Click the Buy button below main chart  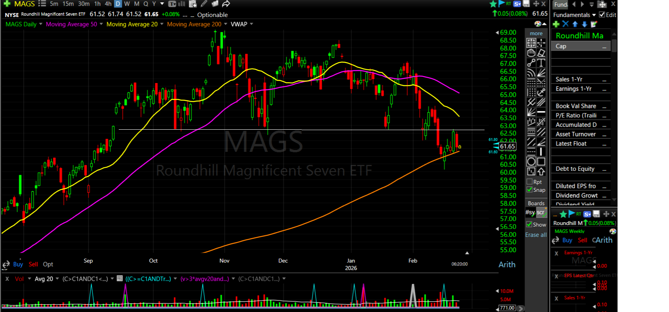(x=18, y=264)
